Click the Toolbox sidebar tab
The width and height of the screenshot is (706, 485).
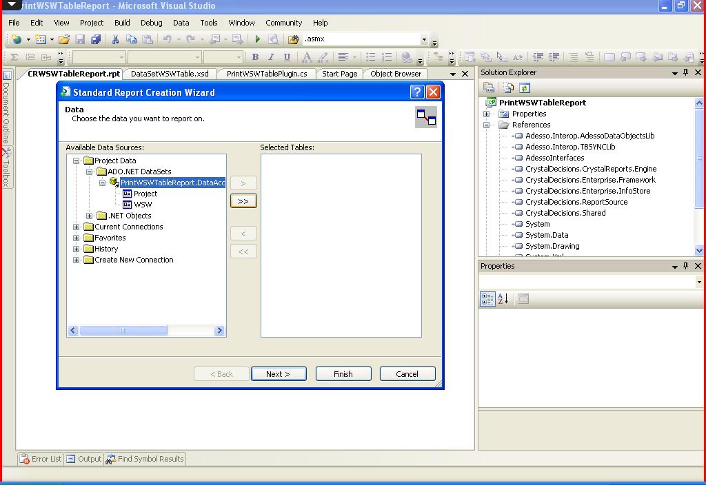tap(6, 167)
